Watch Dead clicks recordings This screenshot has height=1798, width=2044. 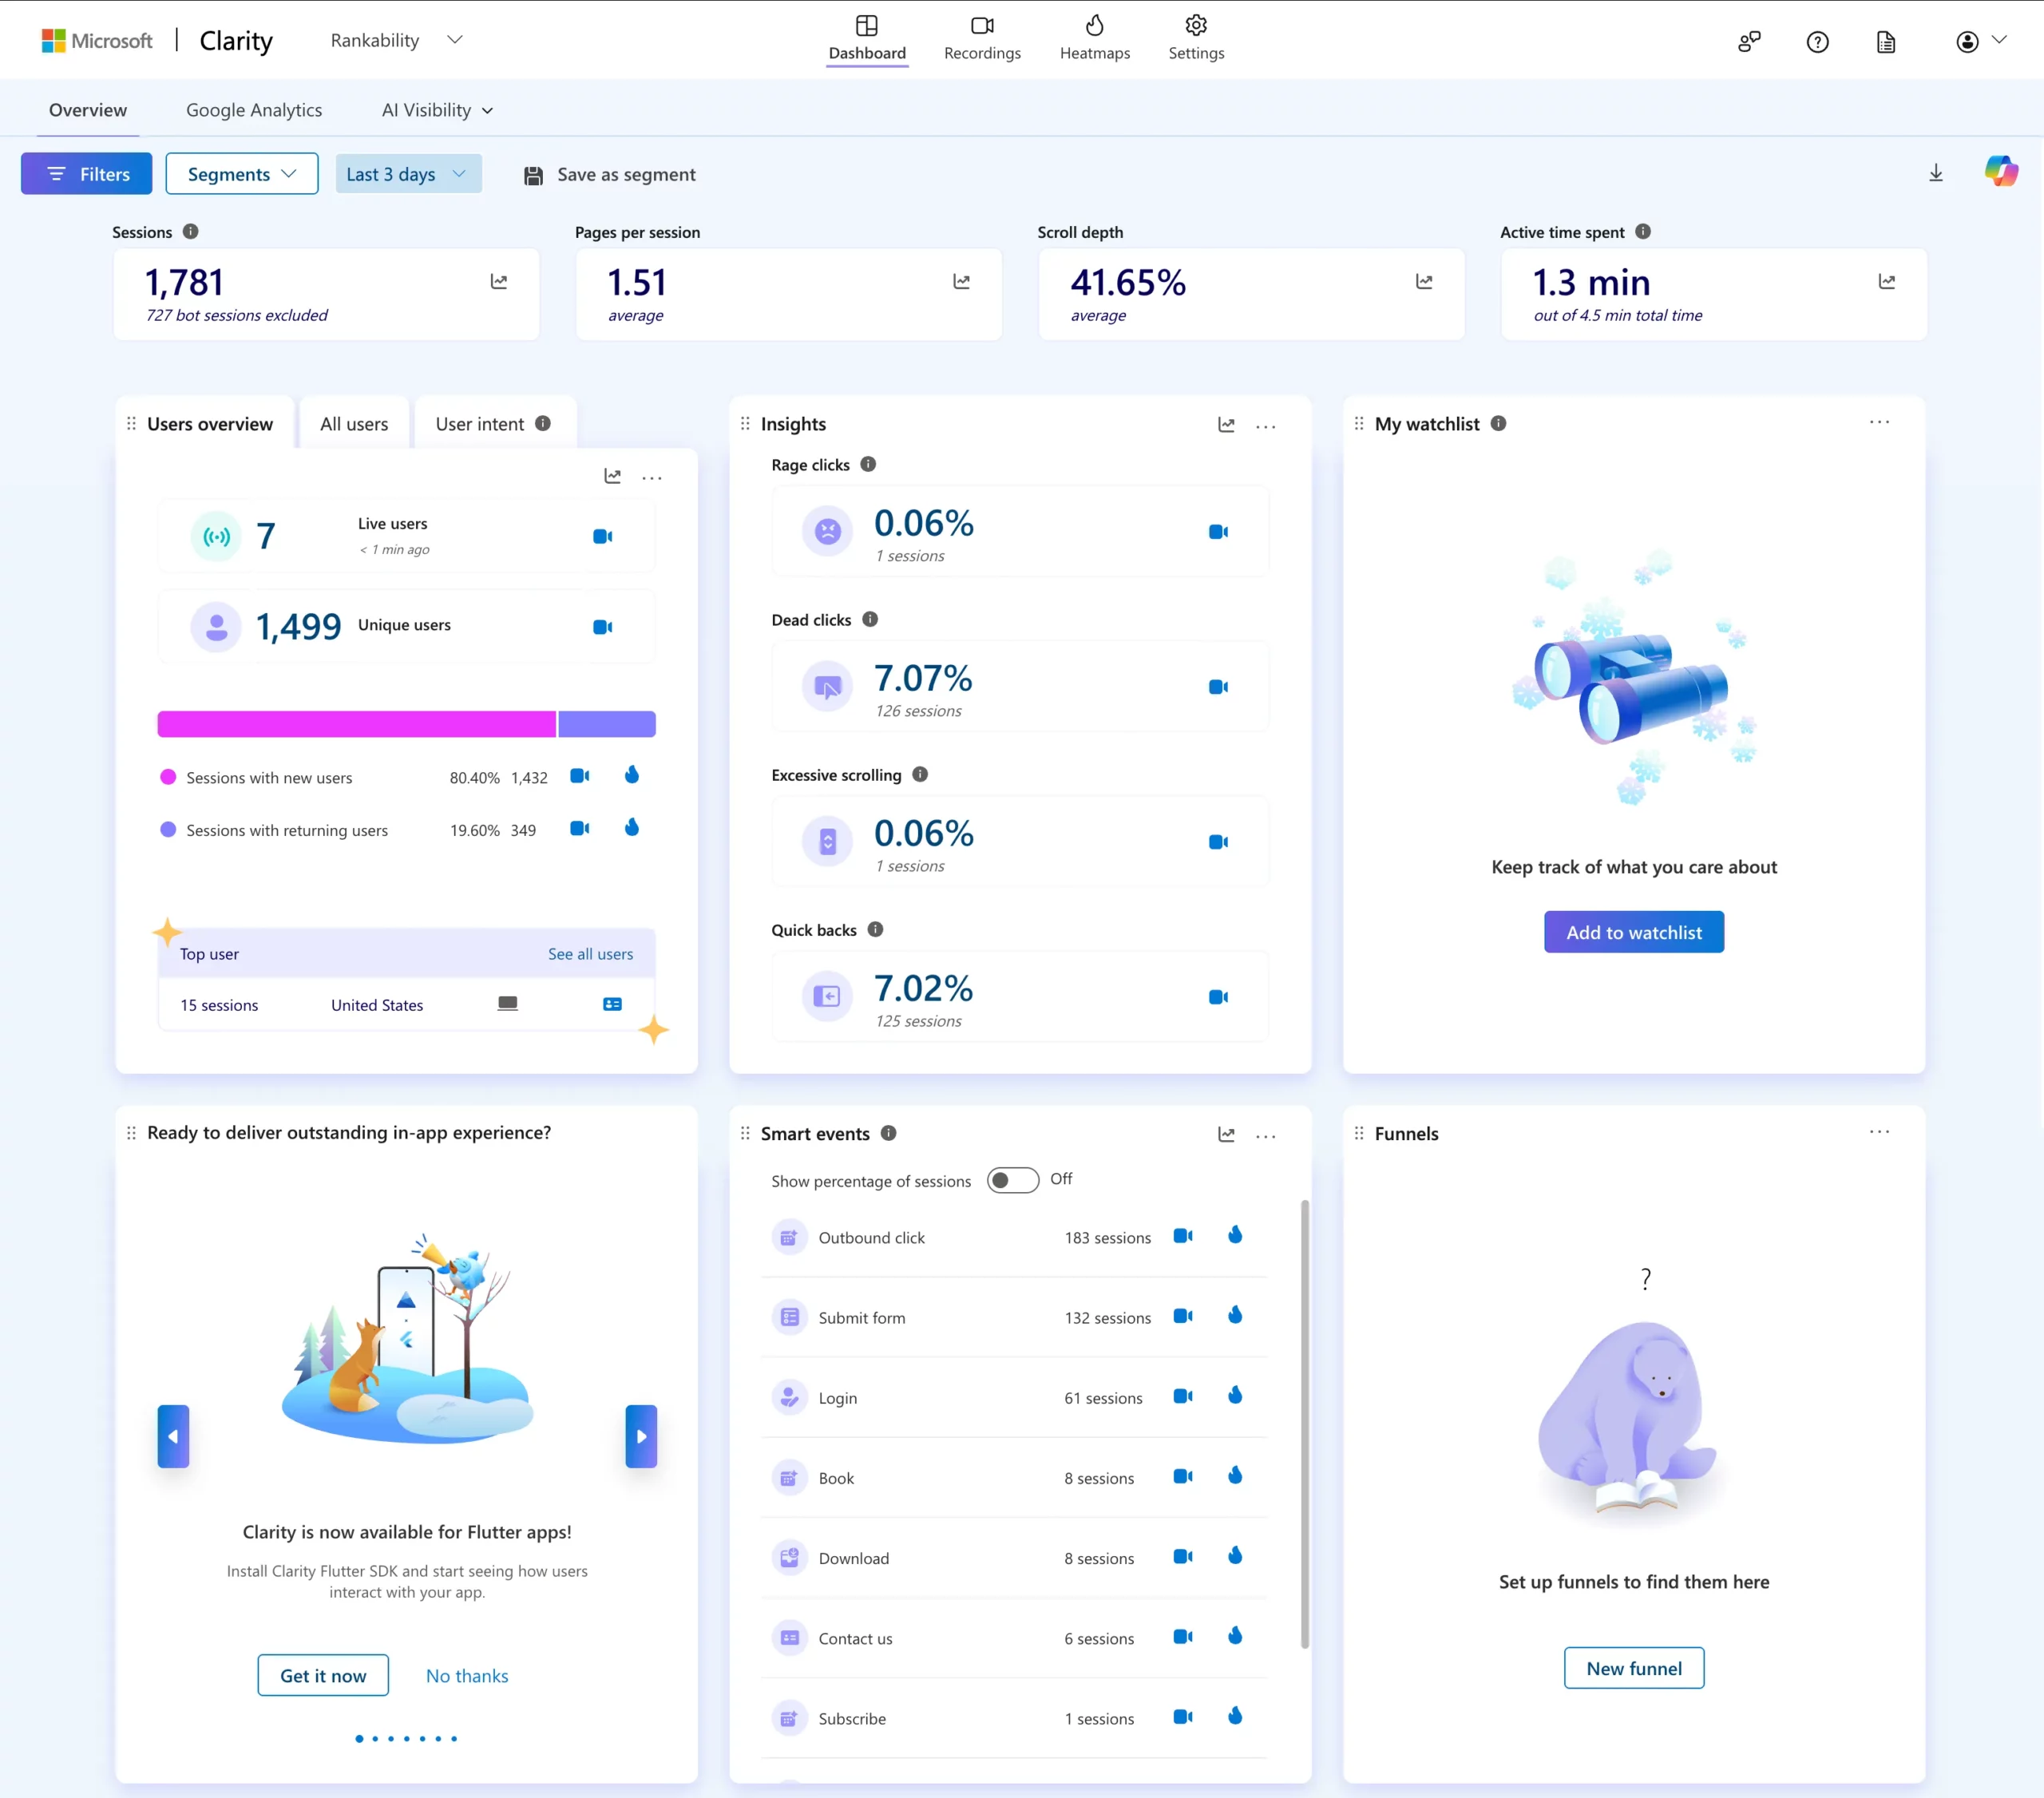(1218, 686)
